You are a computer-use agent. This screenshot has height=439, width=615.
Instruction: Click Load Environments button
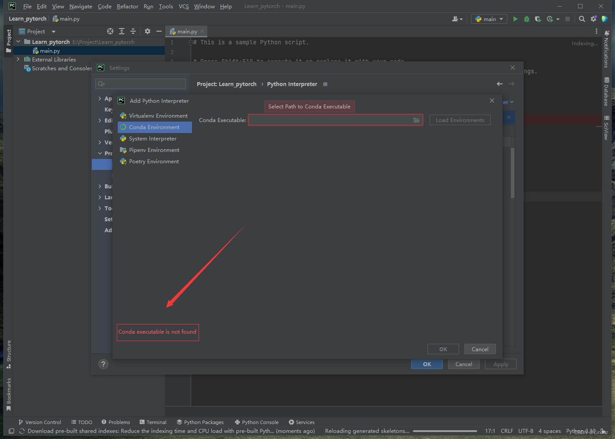(x=460, y=120)
